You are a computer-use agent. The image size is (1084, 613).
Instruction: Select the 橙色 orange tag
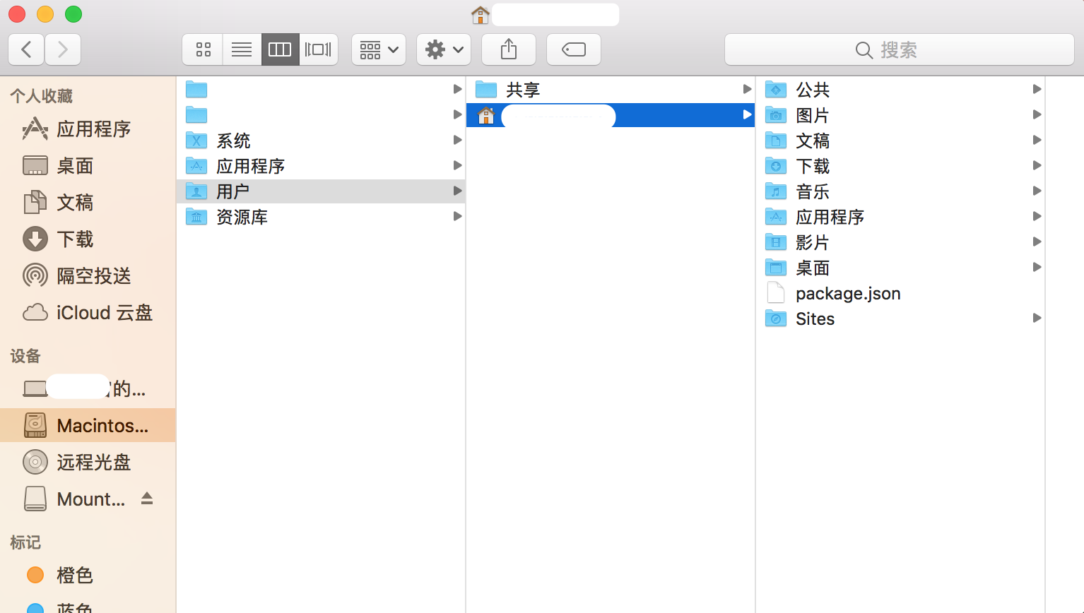pos(88,575)
